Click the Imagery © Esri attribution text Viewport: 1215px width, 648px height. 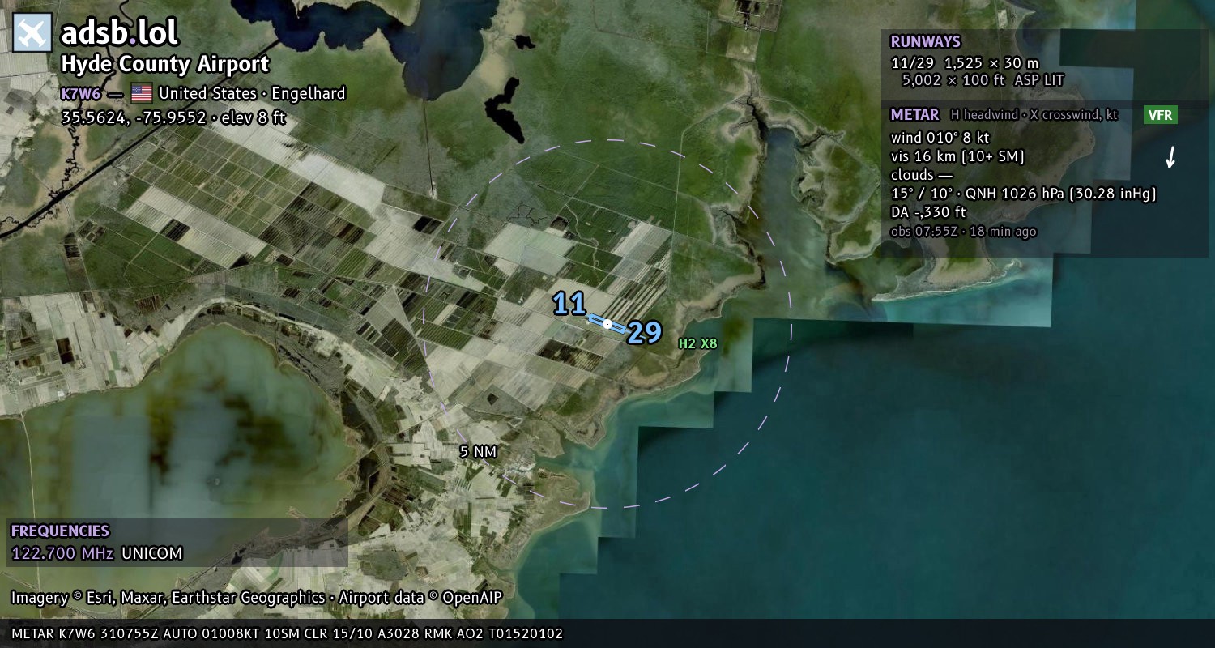pyautogui.click(x=168, y=598)
